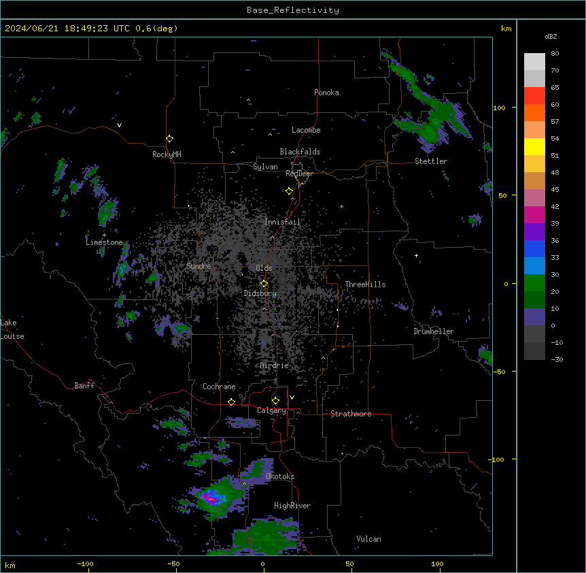Click the Blackfalds label
Viewport: 586px width, 573px height.
click(300, 152)
